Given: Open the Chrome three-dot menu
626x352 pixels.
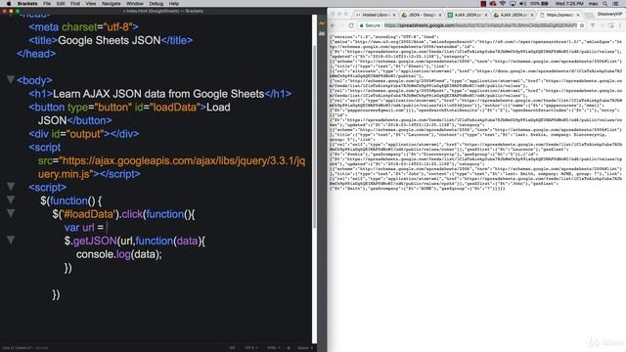Looking at the screenshot, I should pyautogui.click(x=620, y=25).
